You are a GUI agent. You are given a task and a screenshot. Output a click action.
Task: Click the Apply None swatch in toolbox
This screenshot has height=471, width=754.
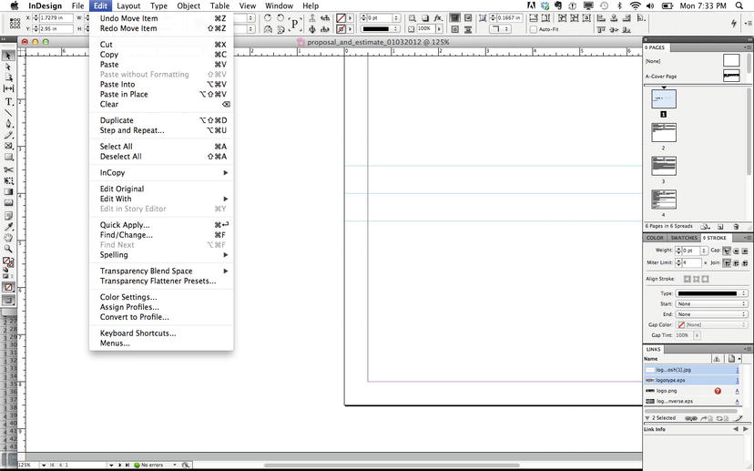(8, 288)
